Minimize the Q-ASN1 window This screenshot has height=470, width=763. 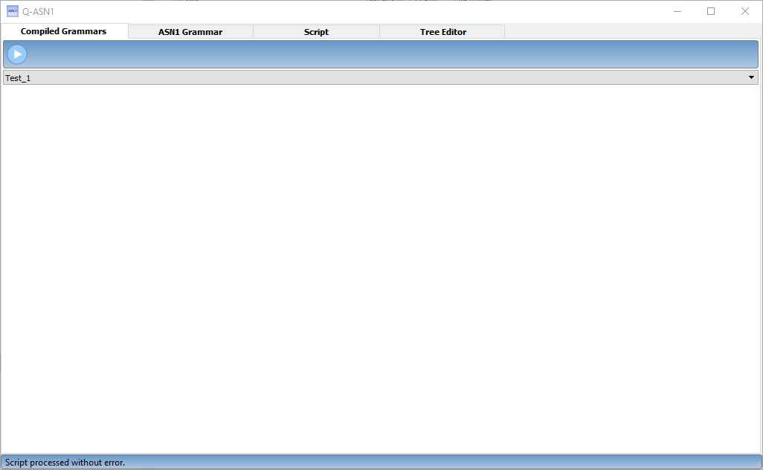tap(677, 11)
